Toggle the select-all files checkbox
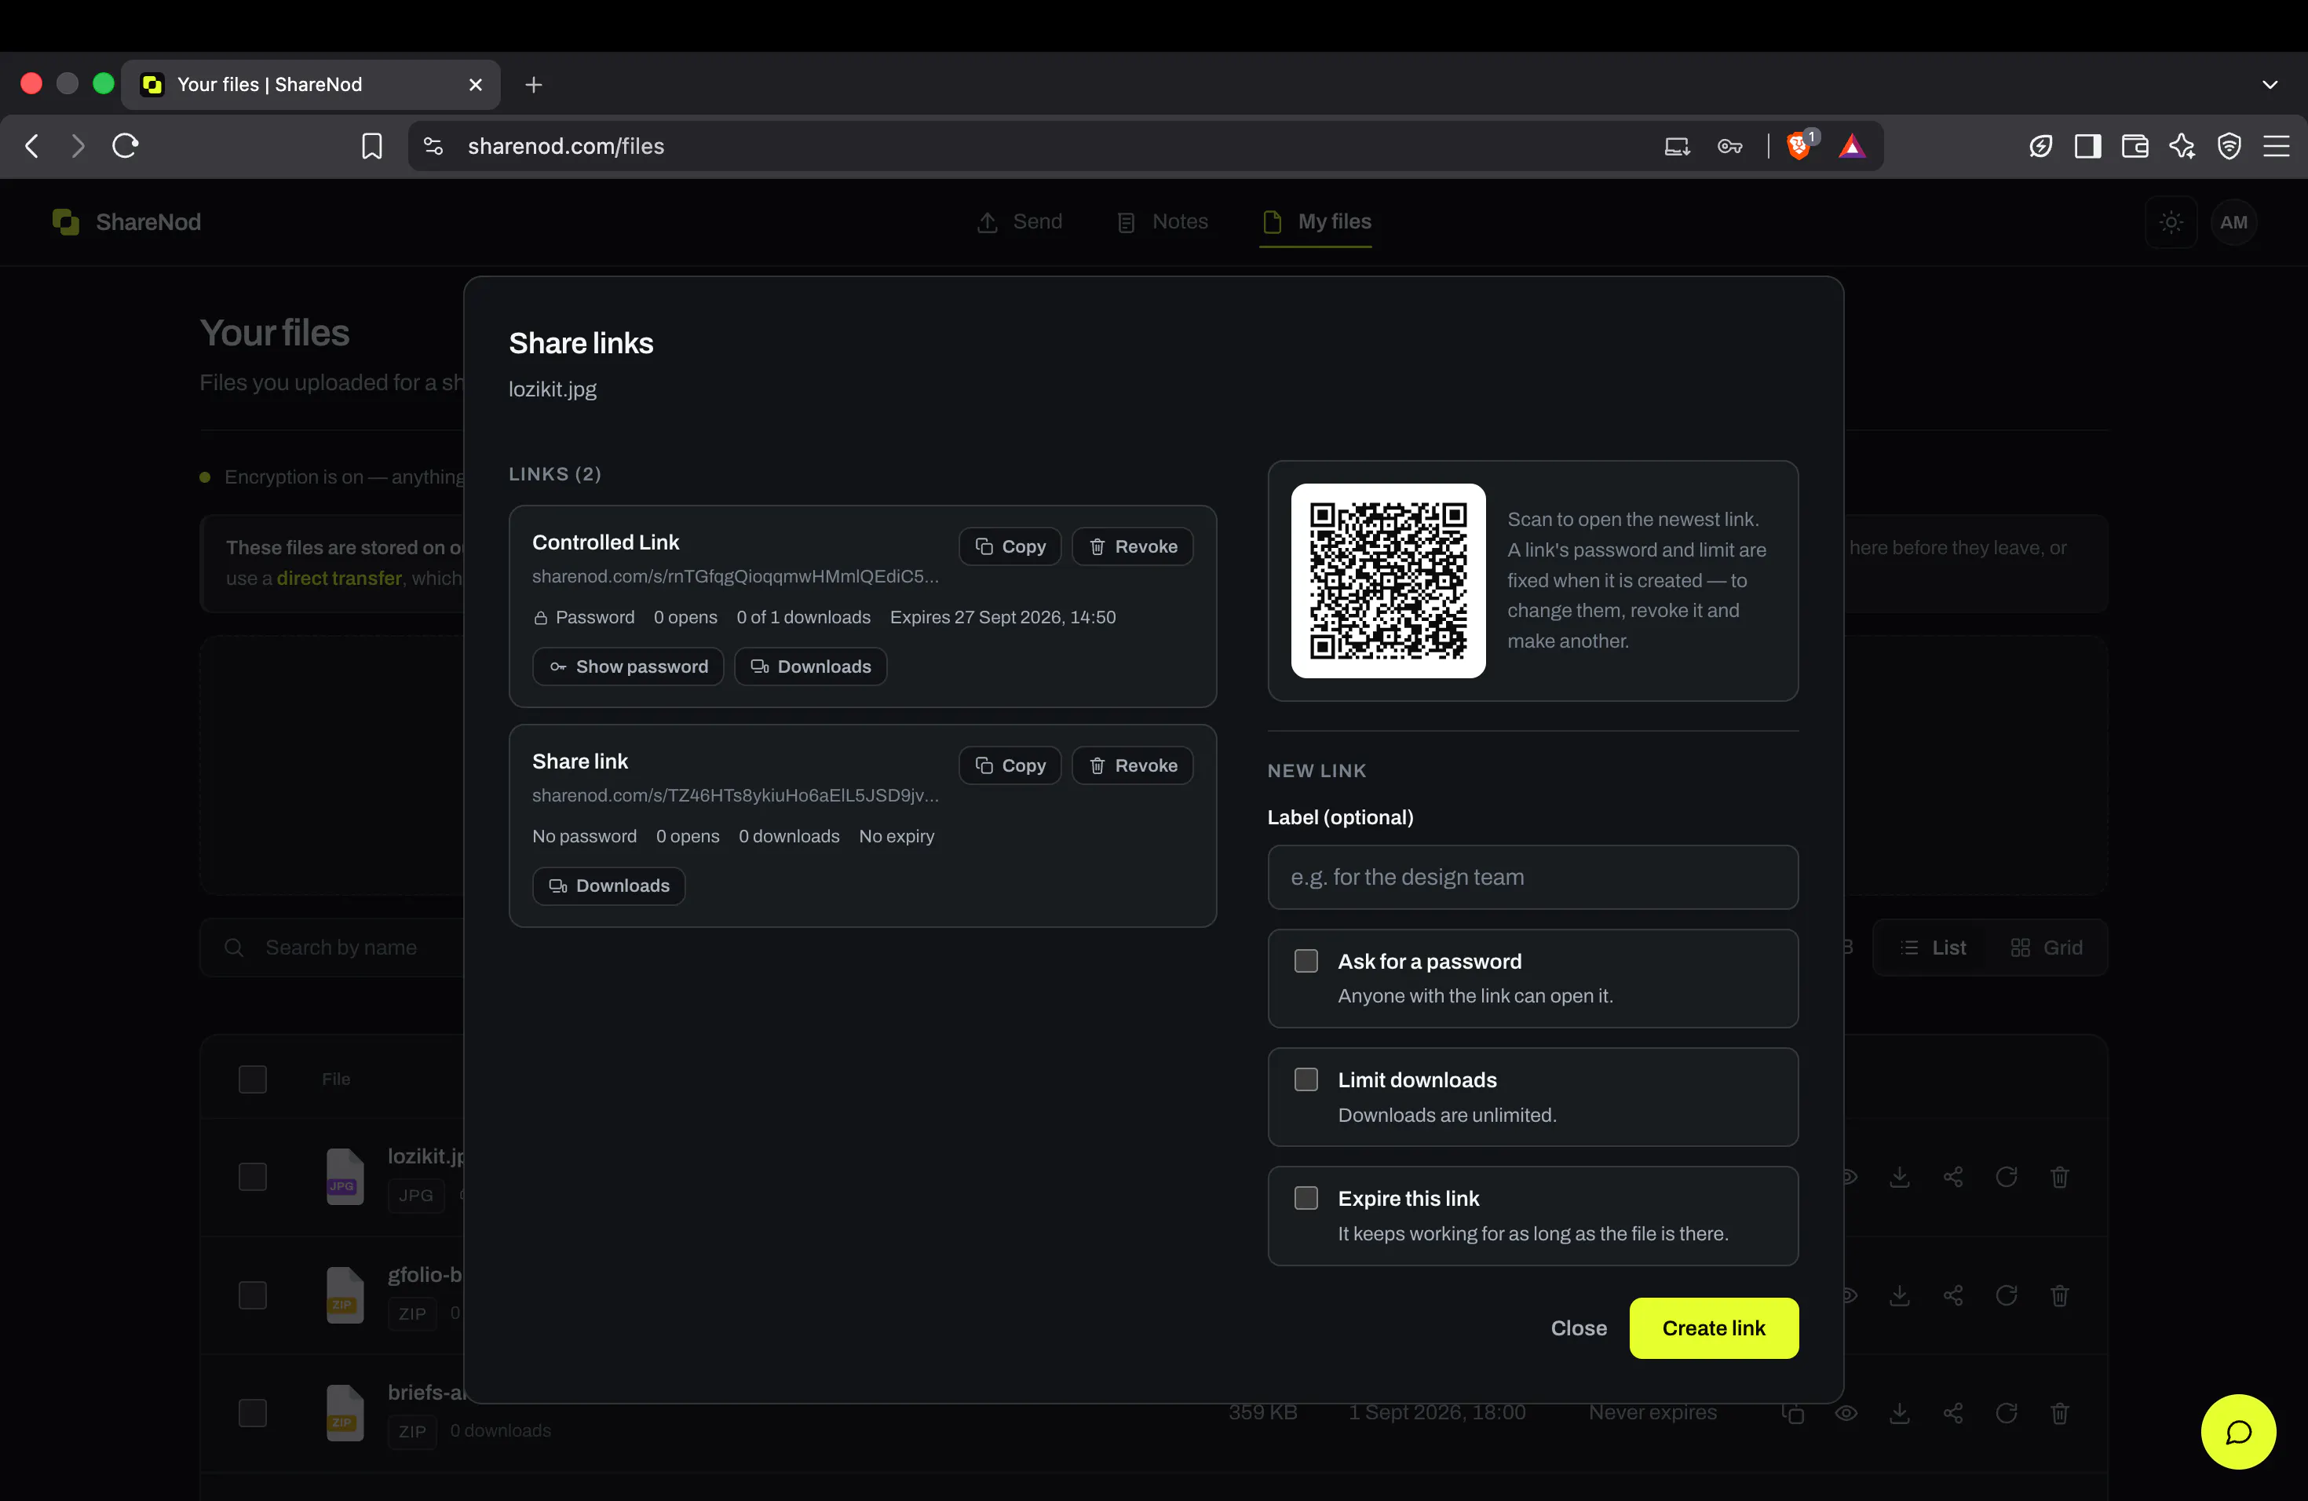The image size is (2308, 1501). 252,1079
